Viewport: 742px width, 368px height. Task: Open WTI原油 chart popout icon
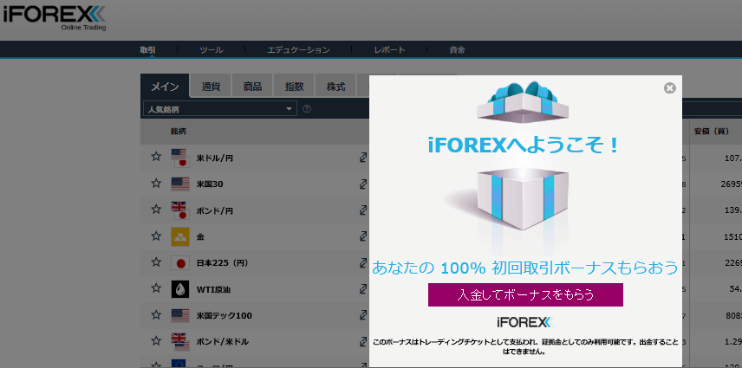click(x=363, y=288)
